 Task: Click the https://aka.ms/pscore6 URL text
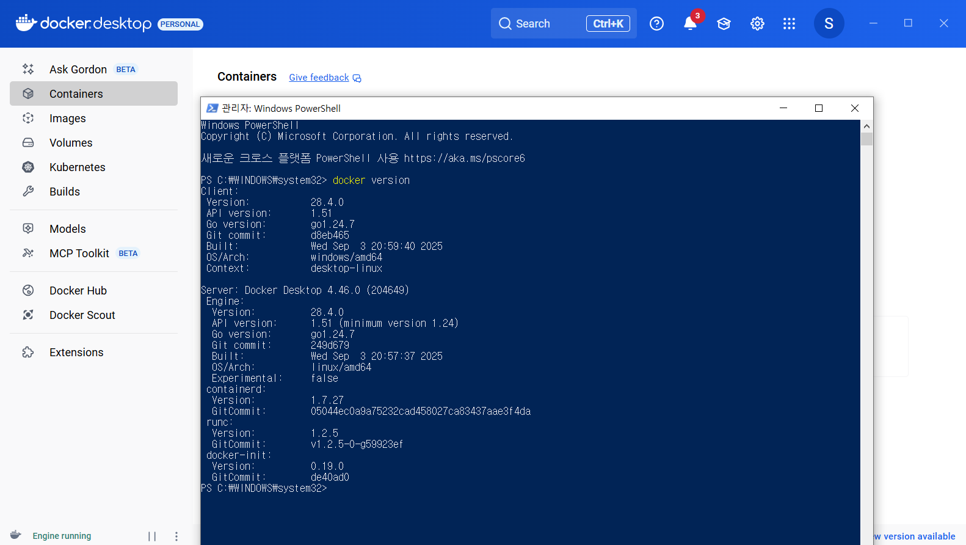point(464,158)
